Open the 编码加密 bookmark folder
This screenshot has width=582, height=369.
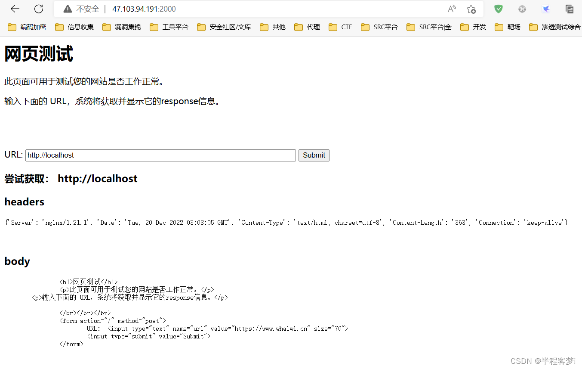pyautogui.click(x=27, y=27)
